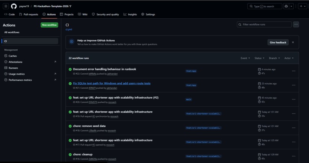Open options menu for CI #22 run

[x=294, y=71]
